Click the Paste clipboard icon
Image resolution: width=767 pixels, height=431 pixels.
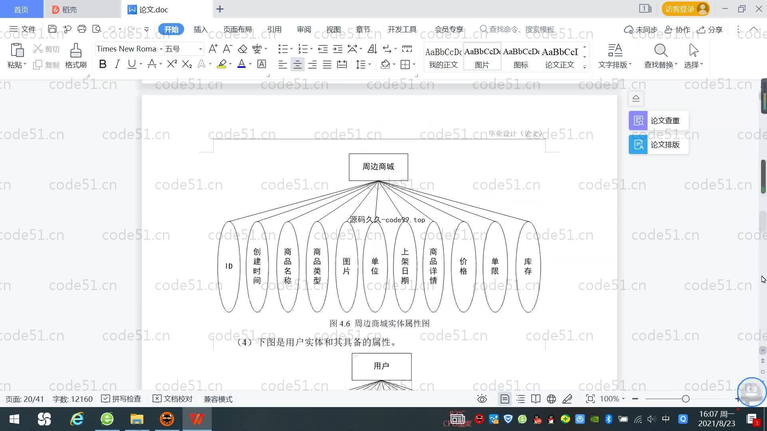(16, 51)
